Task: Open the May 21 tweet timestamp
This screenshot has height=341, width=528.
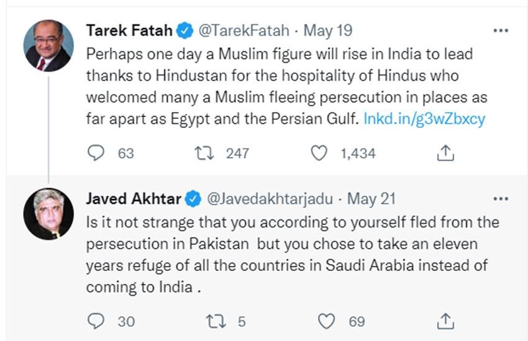Action: (371, 199)
